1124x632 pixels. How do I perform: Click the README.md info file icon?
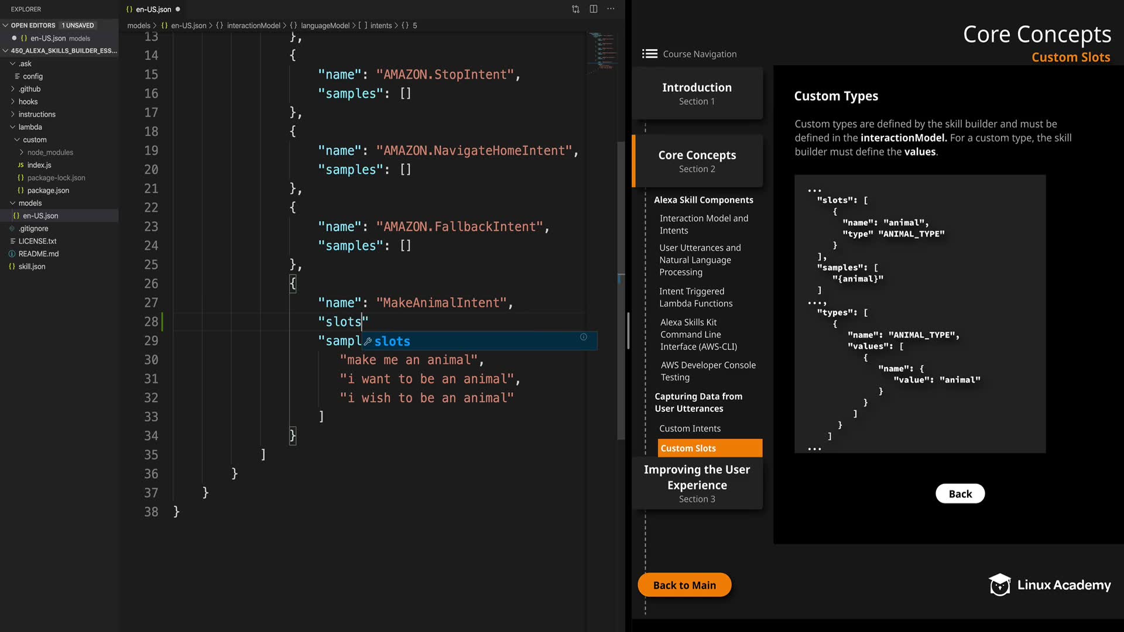(12, 254)
